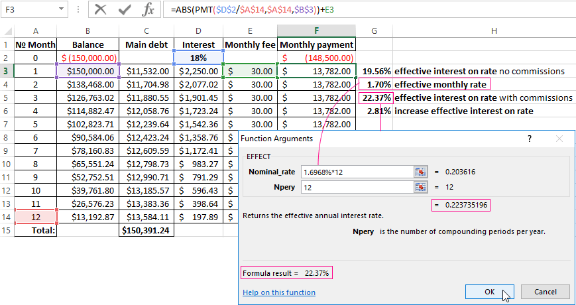Click the select-all corner triangle

coord(7,31)
